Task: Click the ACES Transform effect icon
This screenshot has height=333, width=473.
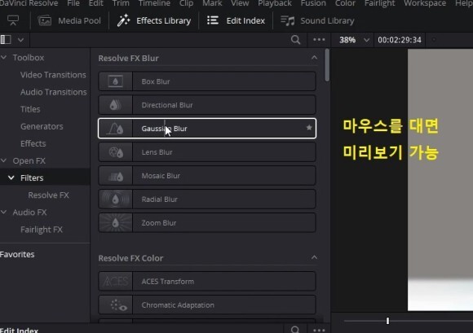Action: [116, 281]
